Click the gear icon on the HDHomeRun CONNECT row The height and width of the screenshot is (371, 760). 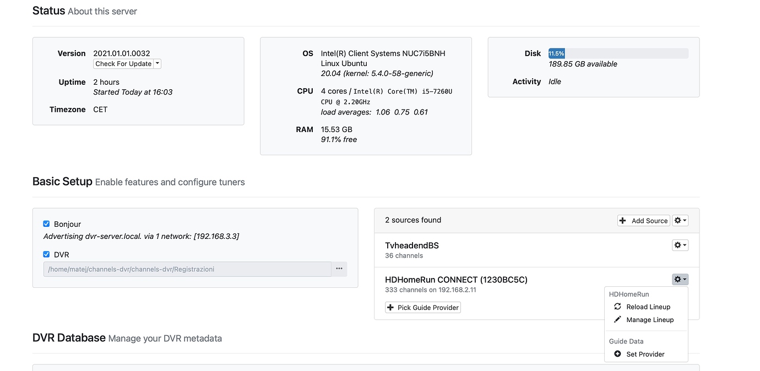680,279
